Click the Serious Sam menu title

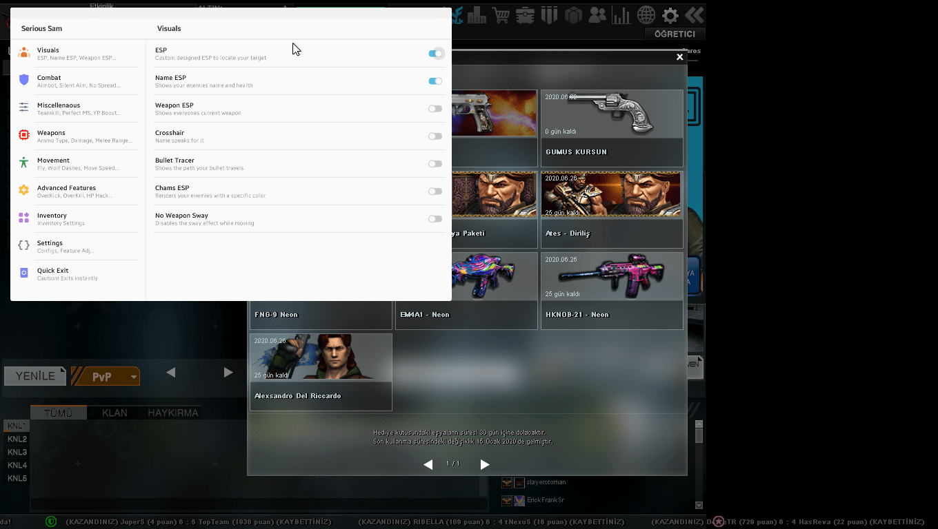click(41, 29)
